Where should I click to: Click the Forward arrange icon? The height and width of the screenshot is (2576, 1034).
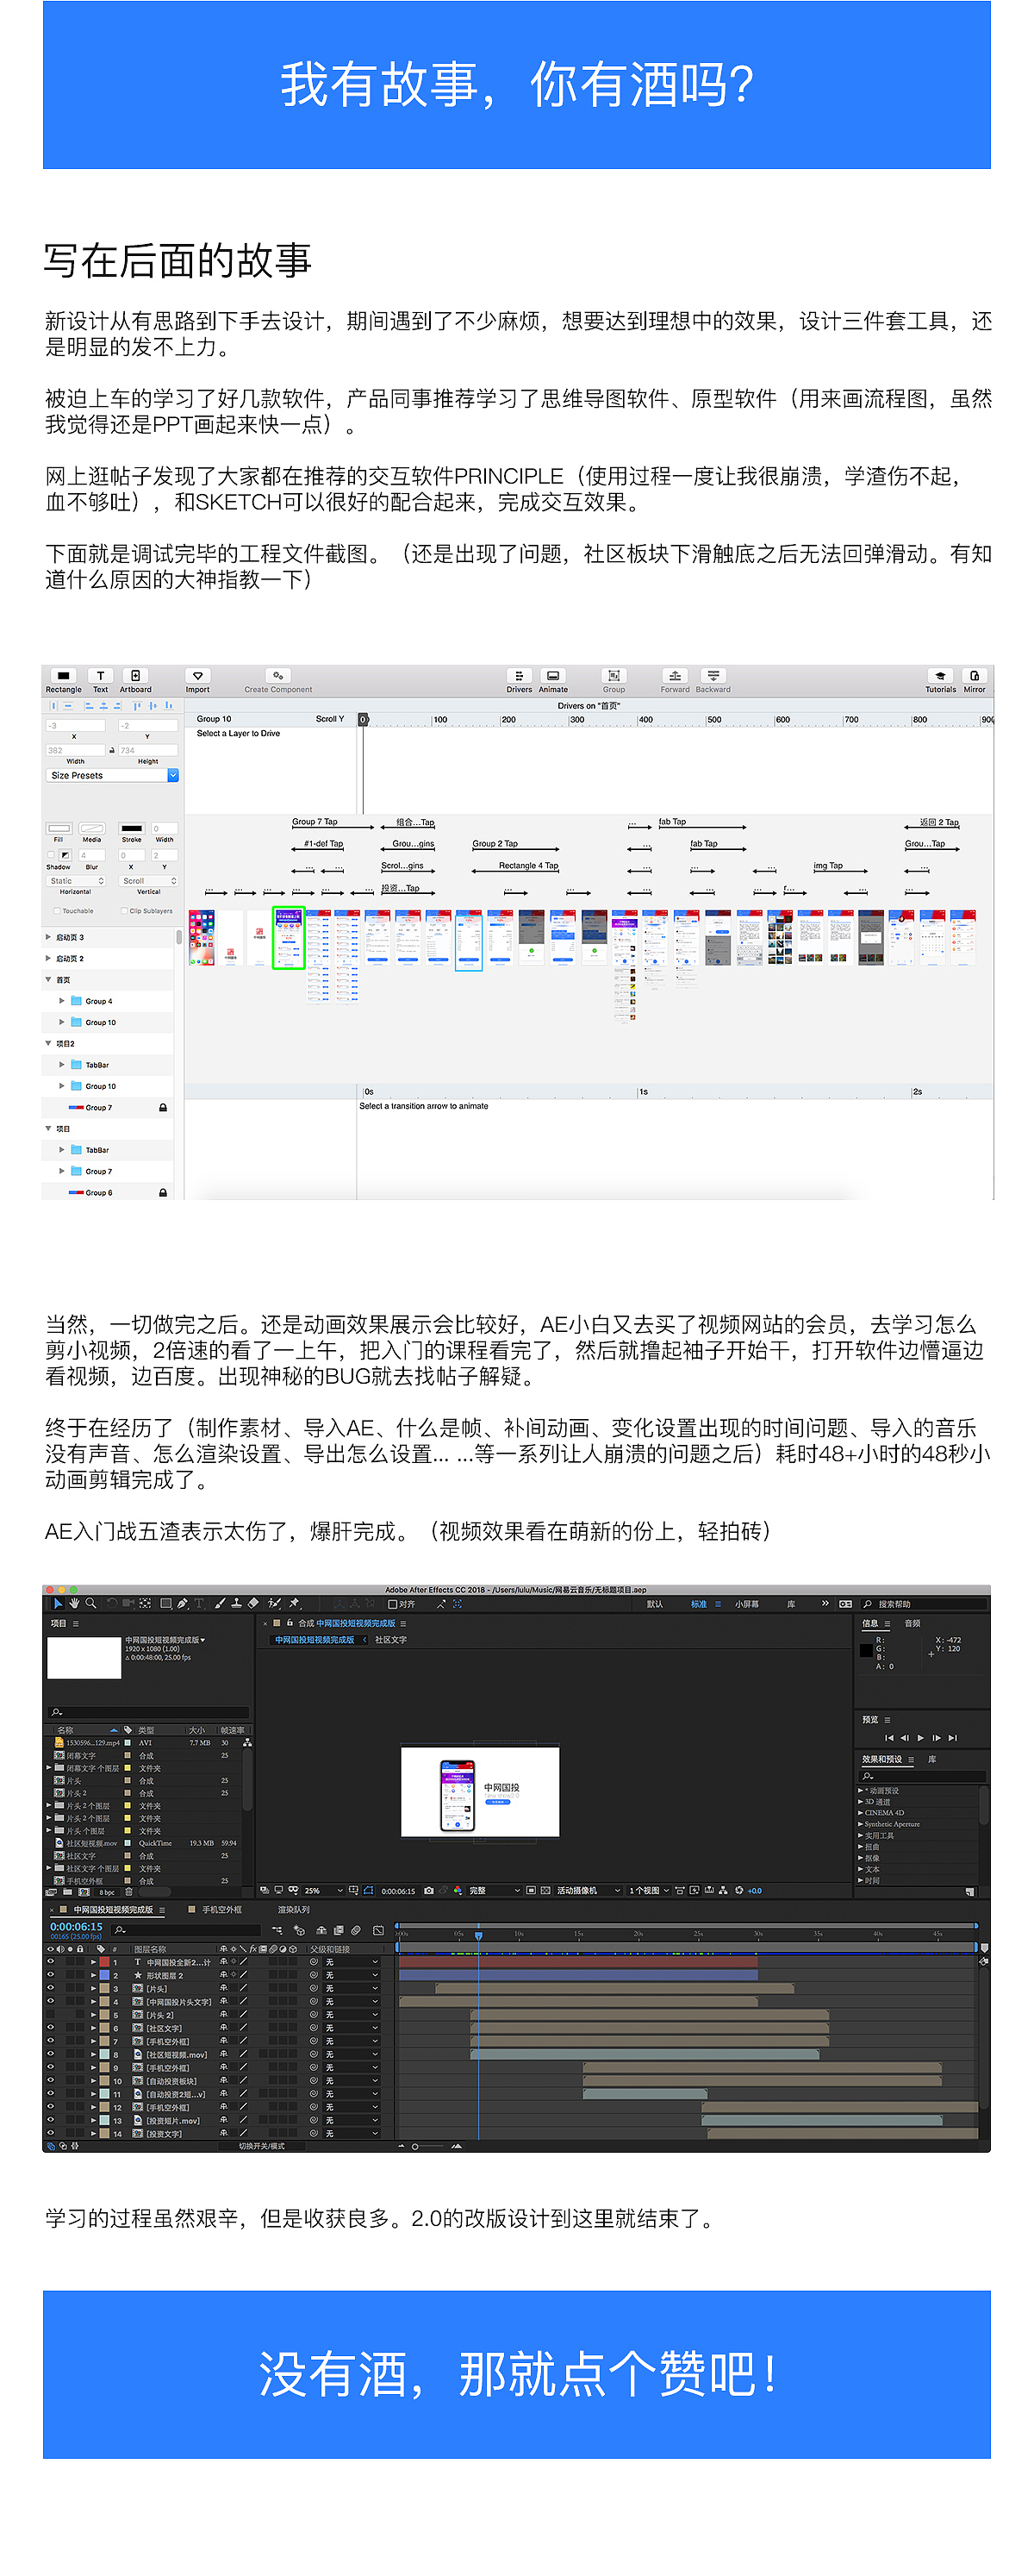coord(675,676)
